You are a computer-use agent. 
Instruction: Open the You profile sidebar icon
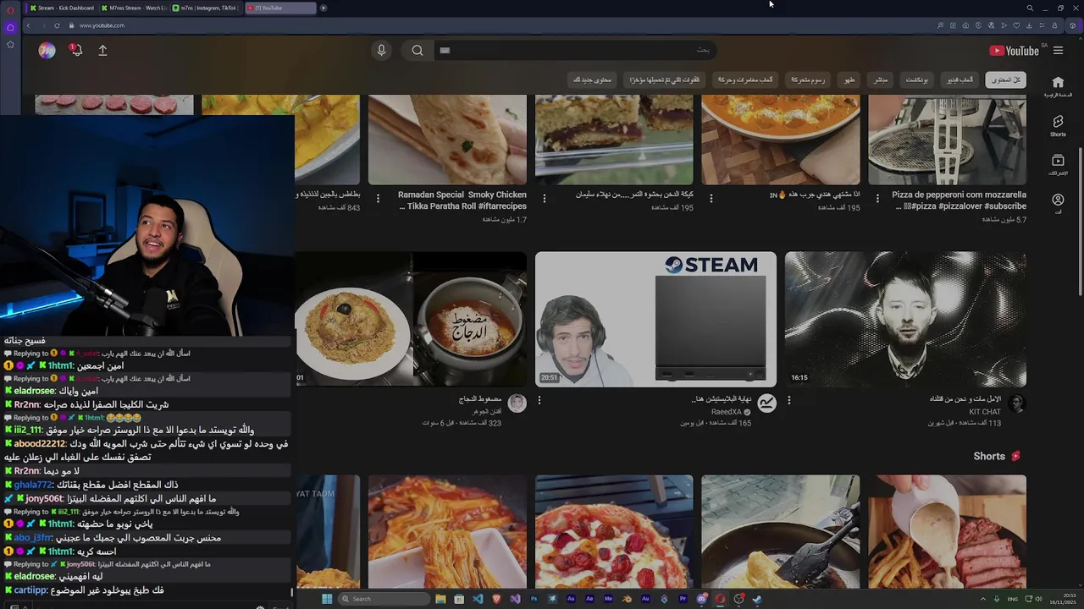1058,204
